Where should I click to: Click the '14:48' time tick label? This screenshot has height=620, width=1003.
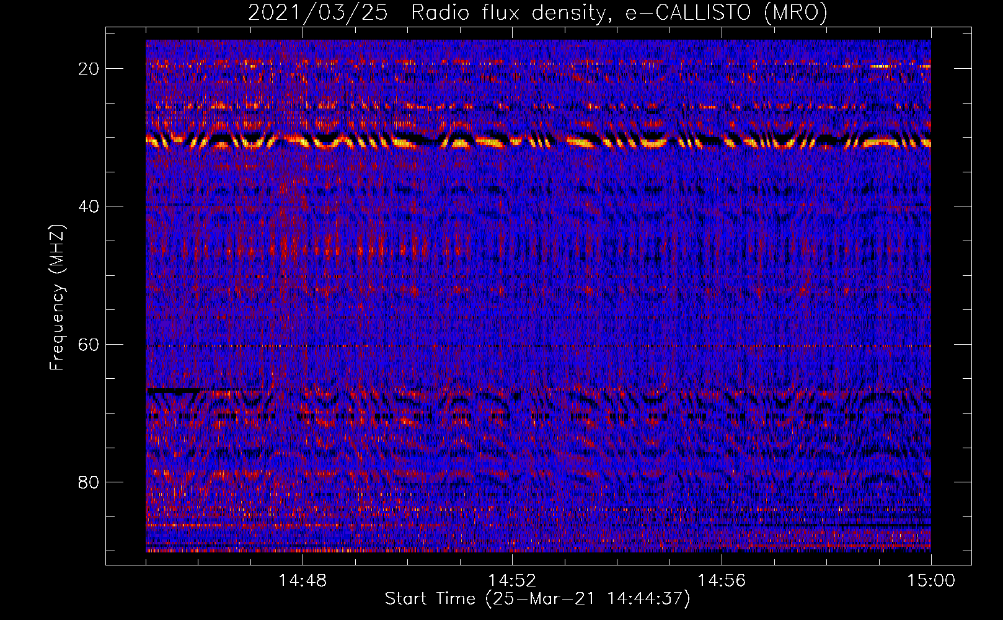pos(303,581)
